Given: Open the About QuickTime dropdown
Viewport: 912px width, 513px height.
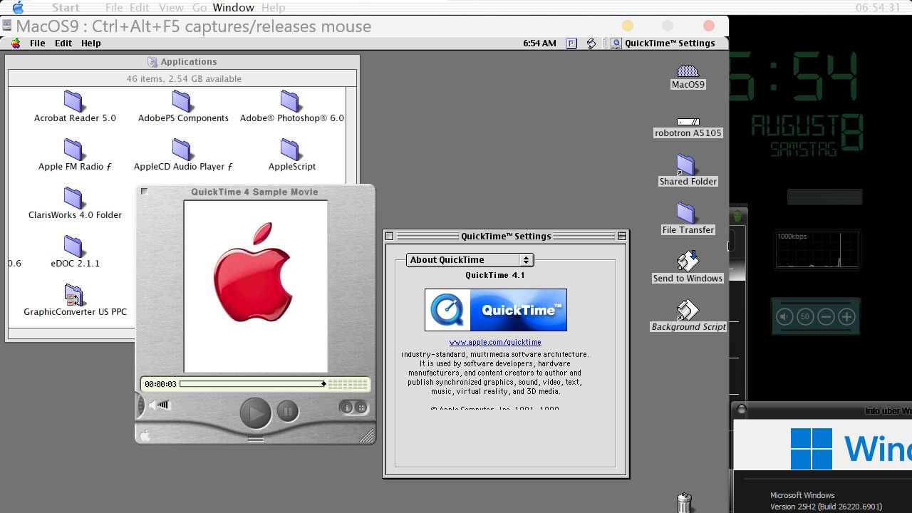Looking at the screenshot, I should (x=470, y=260).
